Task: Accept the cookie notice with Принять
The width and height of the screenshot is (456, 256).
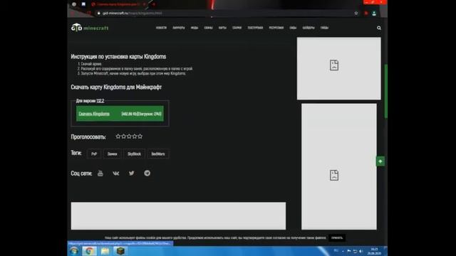Action: (x=337, y=238)
